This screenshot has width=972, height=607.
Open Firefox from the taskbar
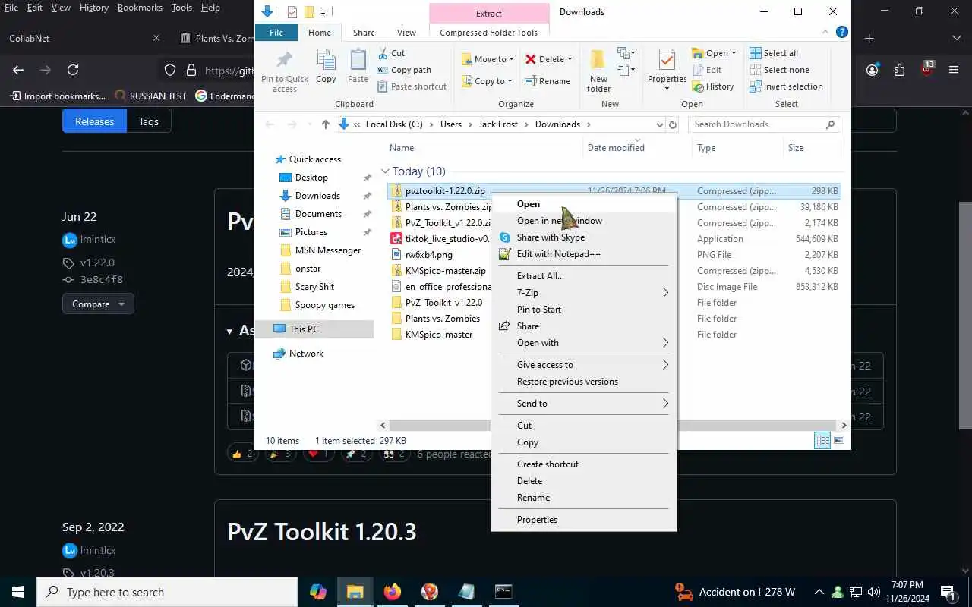(x=392, y=592)
